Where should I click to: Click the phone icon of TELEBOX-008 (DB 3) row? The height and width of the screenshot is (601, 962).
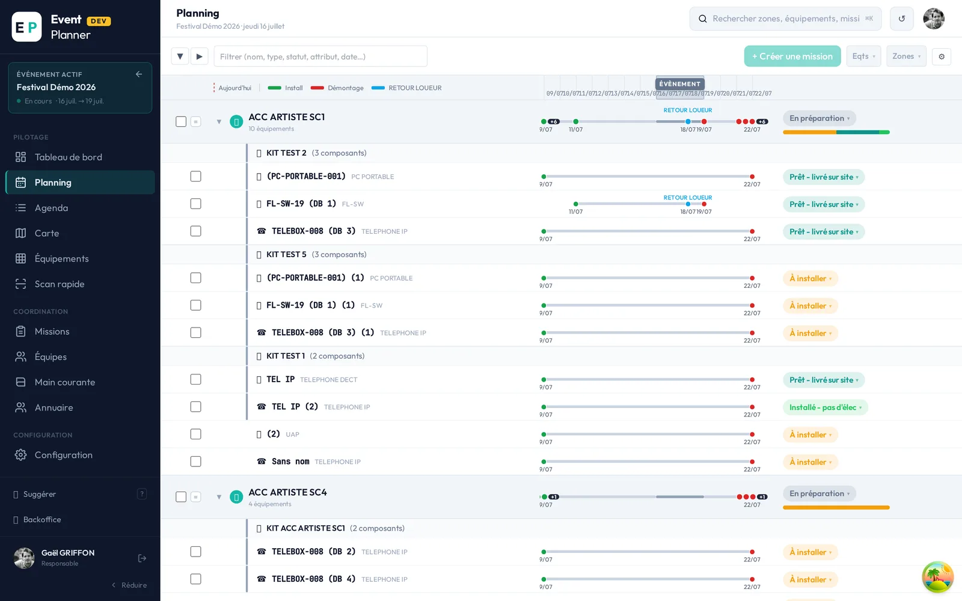[x=262, y=231]
